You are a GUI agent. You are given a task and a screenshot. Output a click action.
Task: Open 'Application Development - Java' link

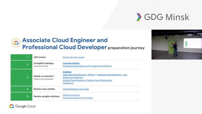(x=112, y=75)
